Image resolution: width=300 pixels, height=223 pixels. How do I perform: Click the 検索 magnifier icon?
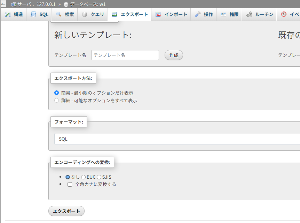click(58, 15)
